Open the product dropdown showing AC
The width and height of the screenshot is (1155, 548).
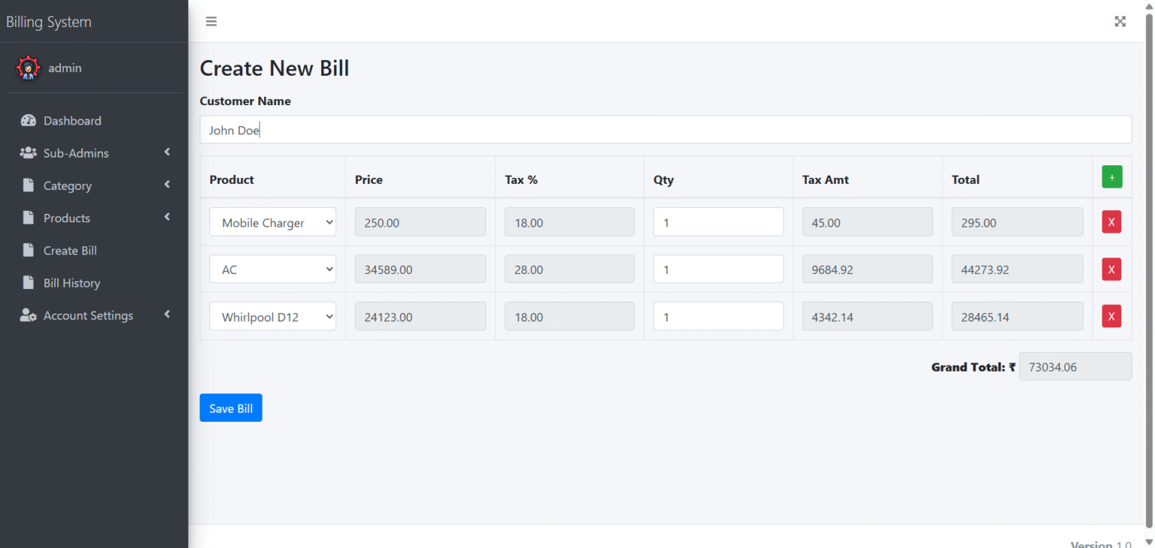coord(272,269)
